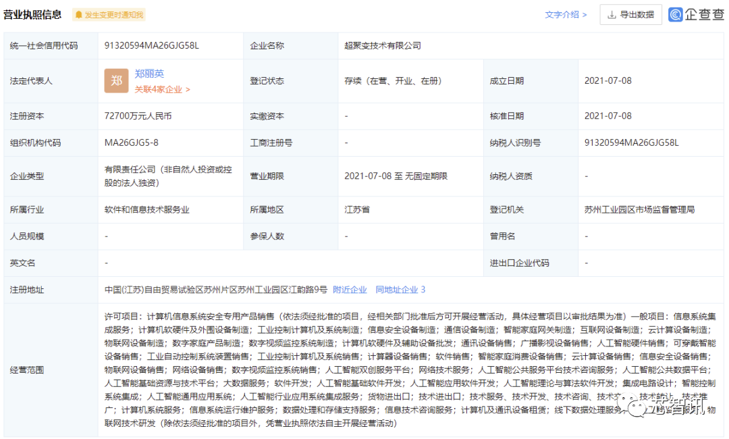Click the 郑 orange avatar icon

coord(116,81)
